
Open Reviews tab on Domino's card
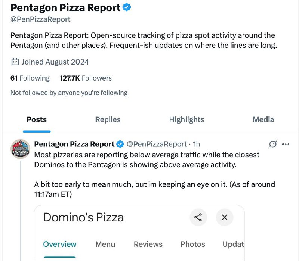click(148, 244)
